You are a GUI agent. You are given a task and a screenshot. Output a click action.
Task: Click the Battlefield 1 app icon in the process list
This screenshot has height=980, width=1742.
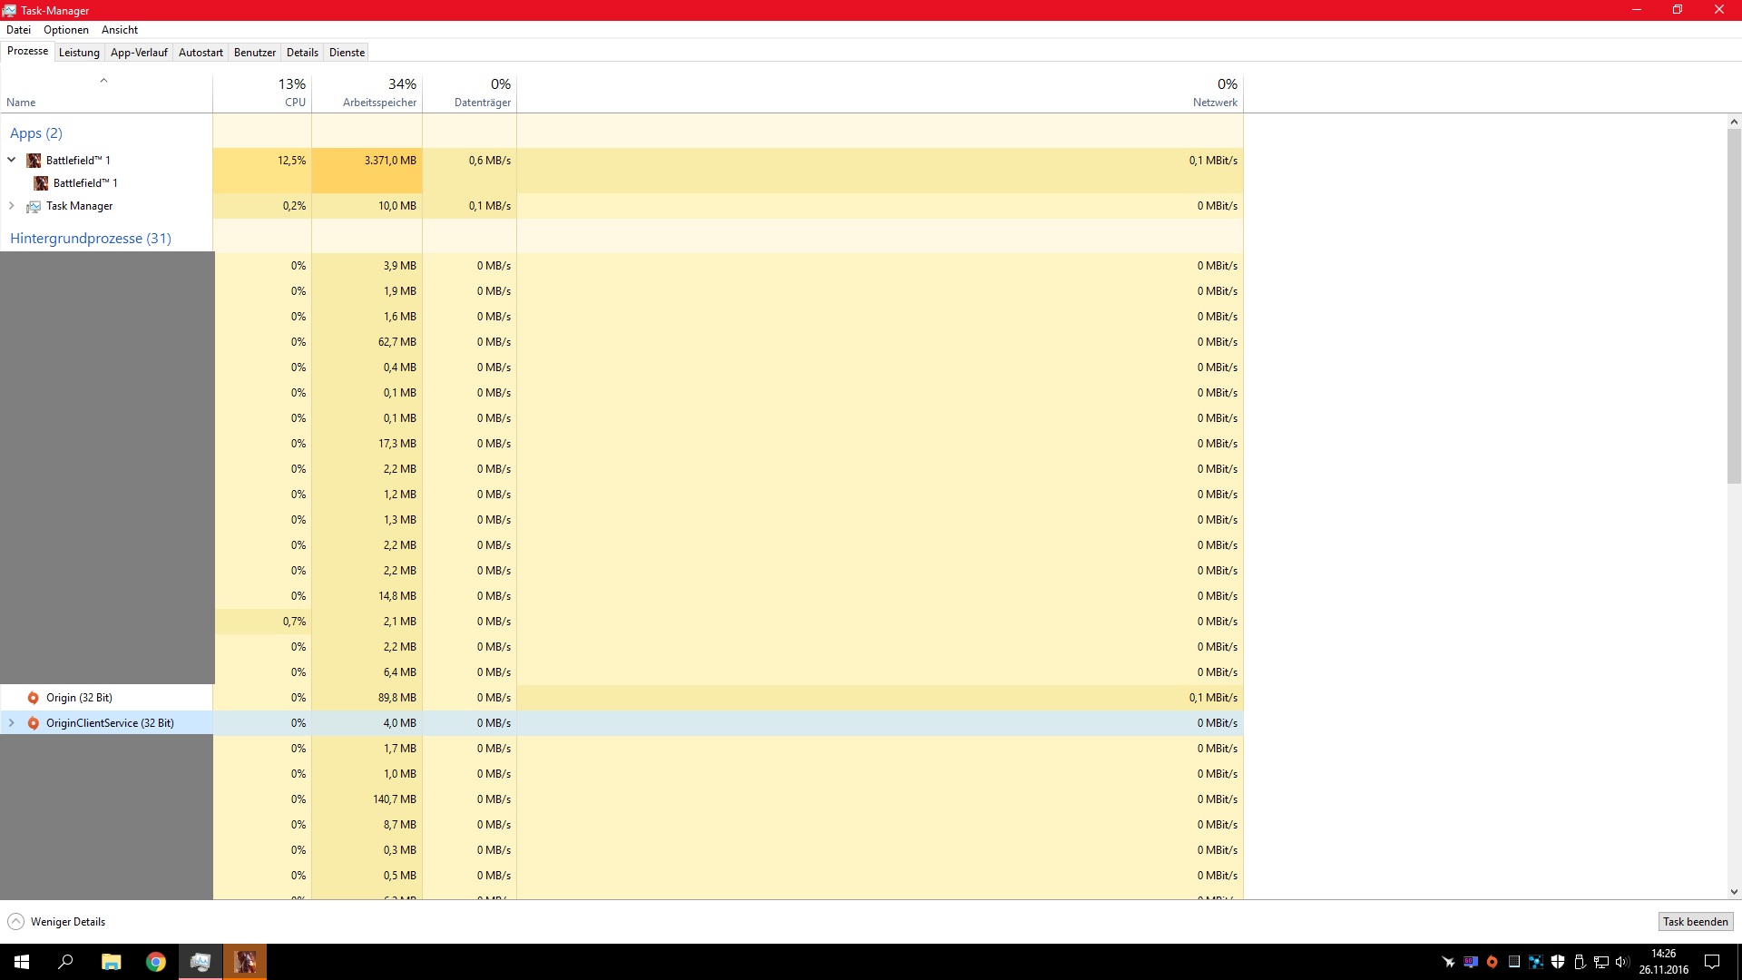(34, 161)
